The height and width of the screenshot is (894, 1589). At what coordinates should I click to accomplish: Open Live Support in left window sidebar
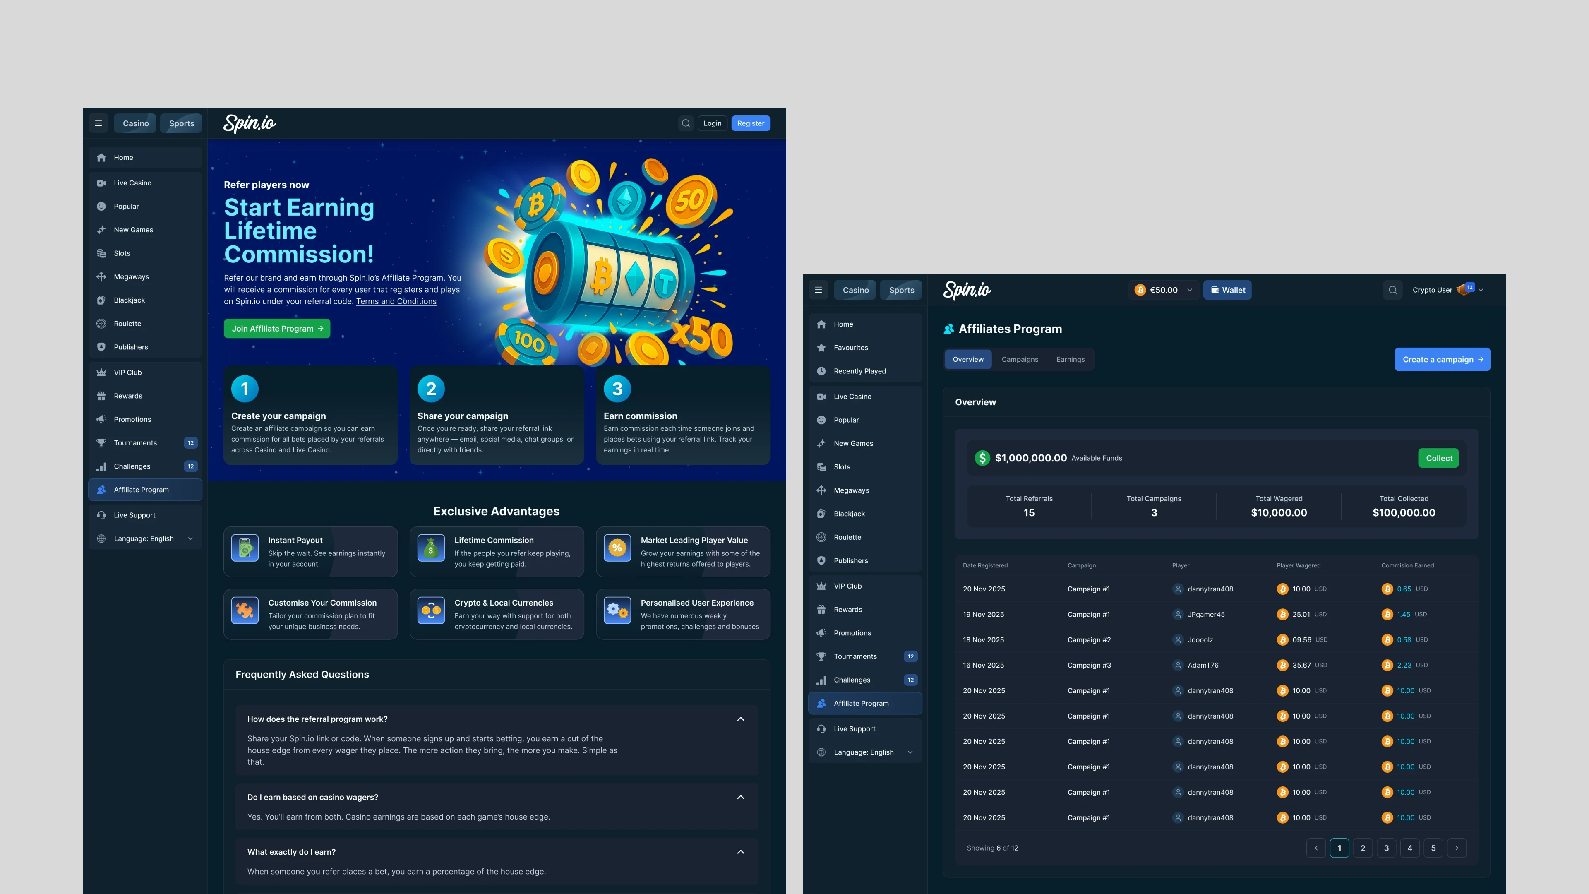tap(145, 515)
